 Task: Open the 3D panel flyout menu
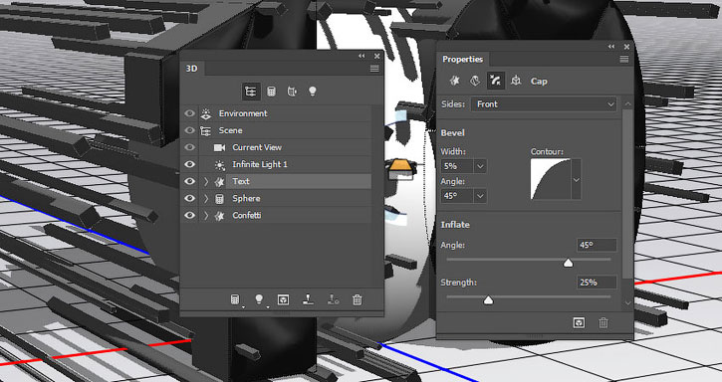[x=374, y=69]
